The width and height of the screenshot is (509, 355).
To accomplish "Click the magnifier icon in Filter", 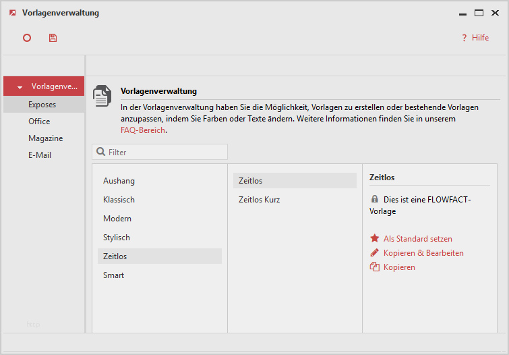I will [x=100, y=152].
